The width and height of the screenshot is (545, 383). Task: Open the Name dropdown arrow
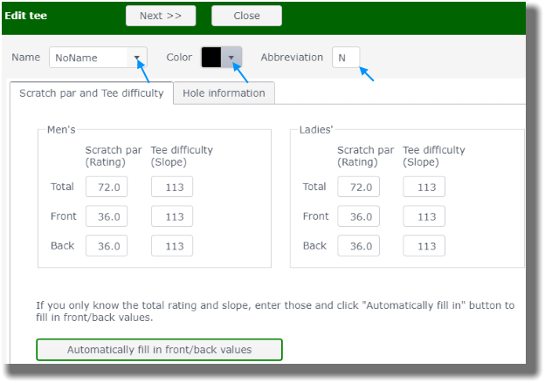[137, 58]
